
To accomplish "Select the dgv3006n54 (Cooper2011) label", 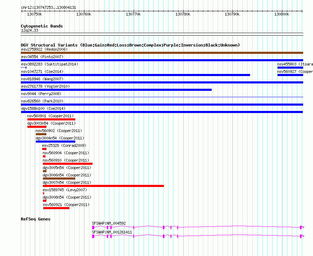I will [x=67, y=175].
